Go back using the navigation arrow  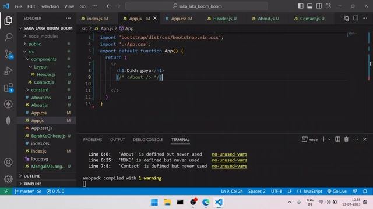click(109, 6)
